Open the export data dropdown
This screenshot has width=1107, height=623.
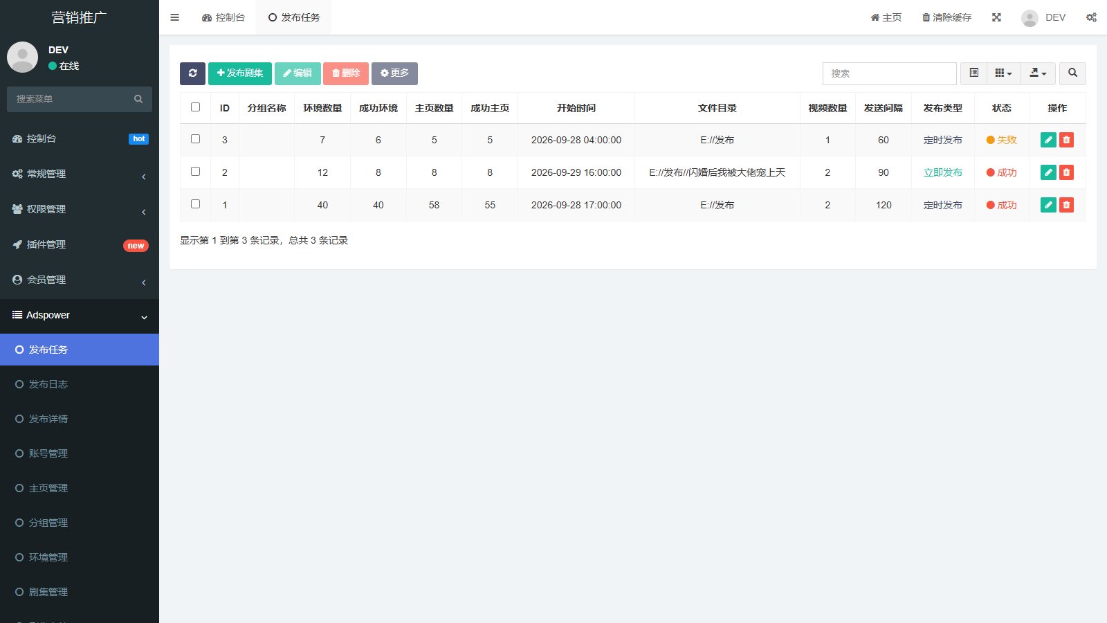pyautogui.click(x=1038, y=73)
